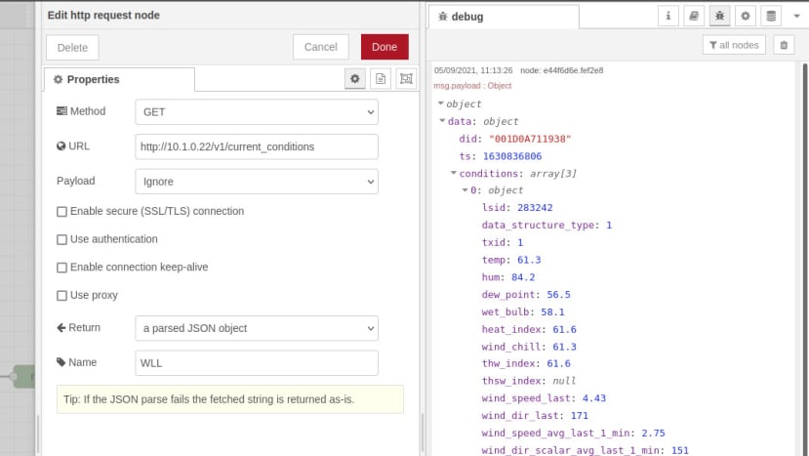Click the red Done button
The width and height of the screenshot is (809, 456).
tap(384, 47)
